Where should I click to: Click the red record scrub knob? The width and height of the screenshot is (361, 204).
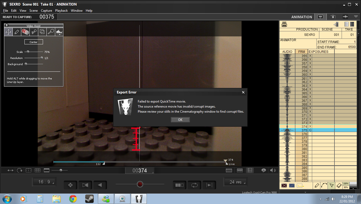click(x=140, y=184)
